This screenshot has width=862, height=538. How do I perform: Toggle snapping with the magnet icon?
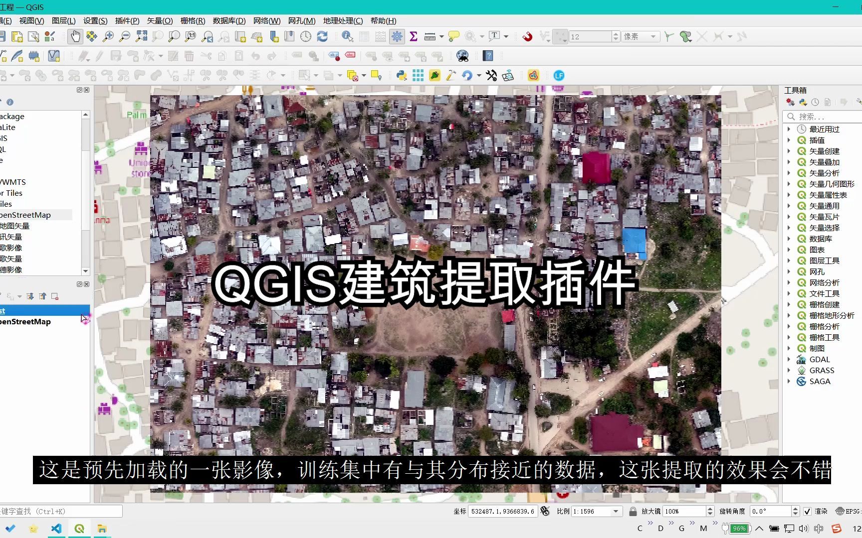pos(526,36)
